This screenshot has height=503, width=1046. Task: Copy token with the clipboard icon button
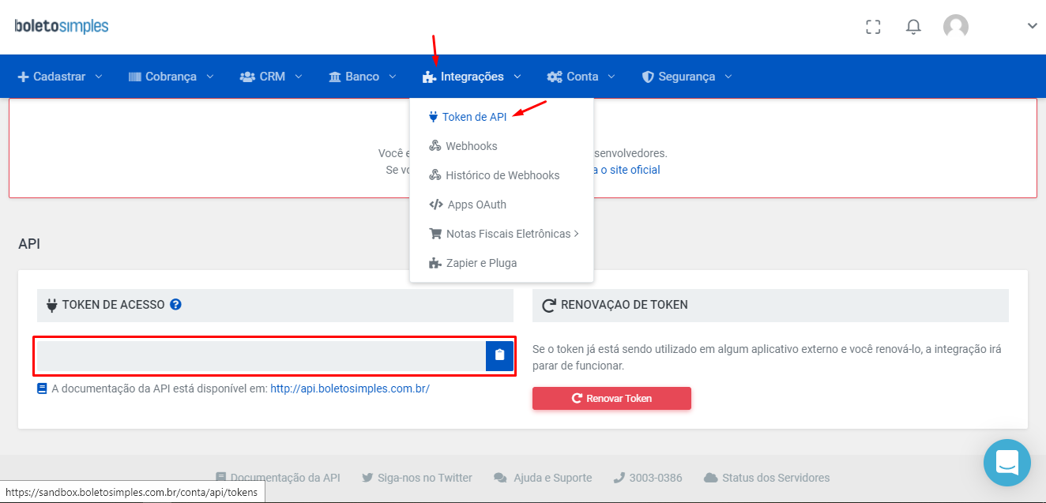pyautogui.click(x=499, y=355)
